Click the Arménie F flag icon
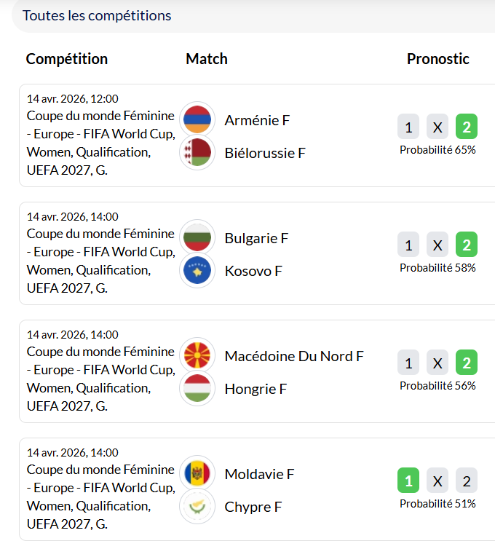This screenshot has height=549, width=495. point(197,119)
